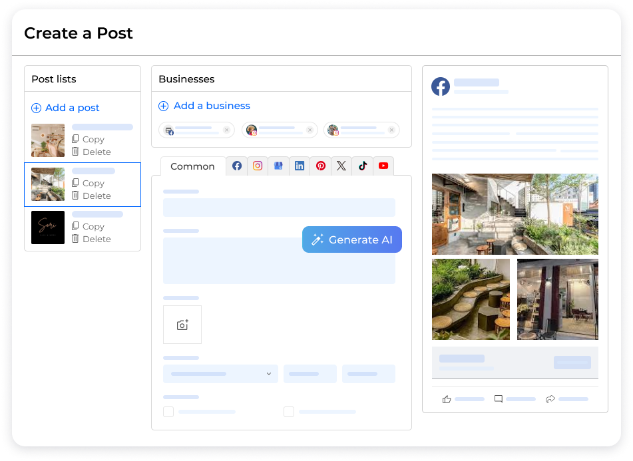Remove the third business chip
The width and height of the screenshot is (633, 461).
(x=391, y=130)
